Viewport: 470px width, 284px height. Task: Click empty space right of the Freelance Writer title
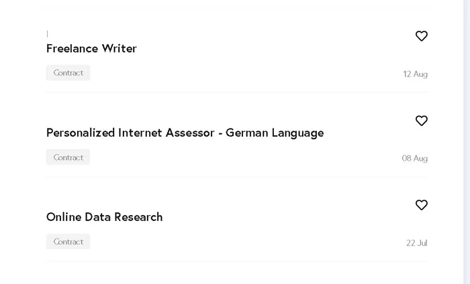click(x=270, y=48)
